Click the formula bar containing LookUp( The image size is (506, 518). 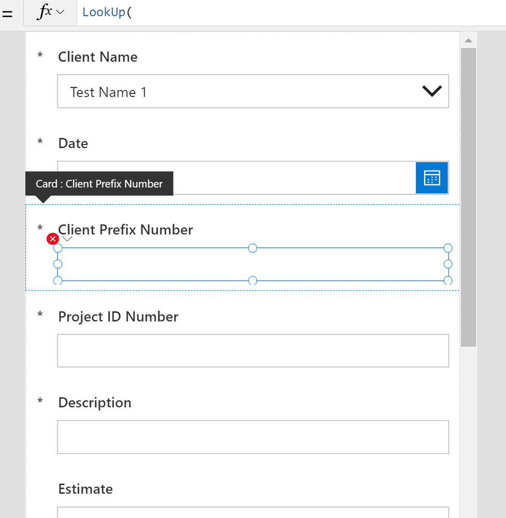290,12
